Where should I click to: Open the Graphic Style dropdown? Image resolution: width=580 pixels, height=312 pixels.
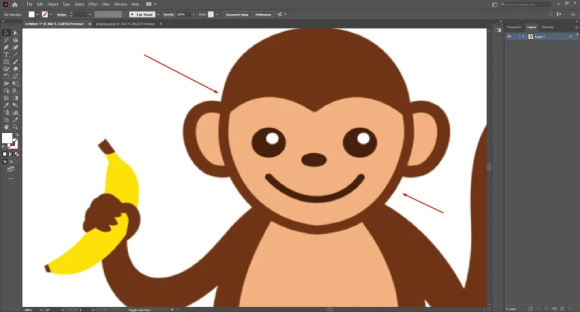click(216, 14)
